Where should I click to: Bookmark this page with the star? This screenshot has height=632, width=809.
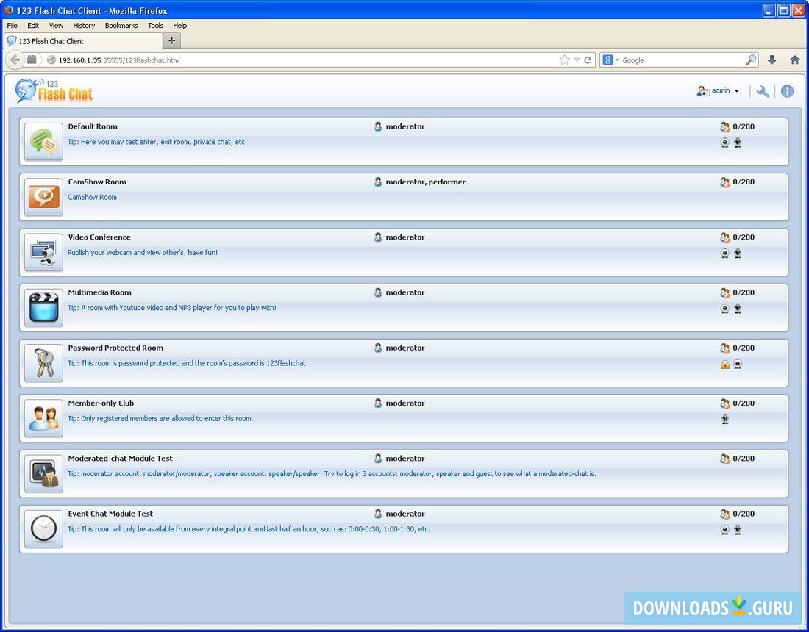[564, 60]
